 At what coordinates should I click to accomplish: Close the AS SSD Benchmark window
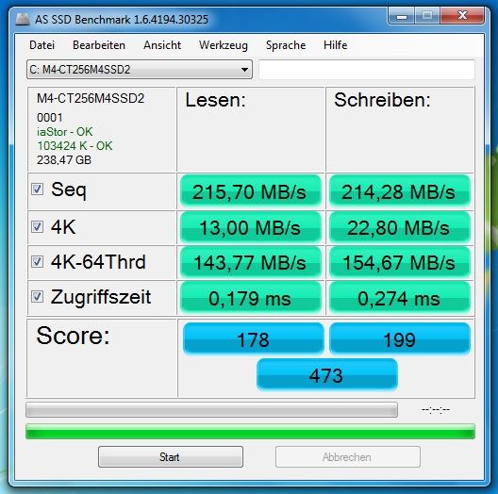pos(462,16)
